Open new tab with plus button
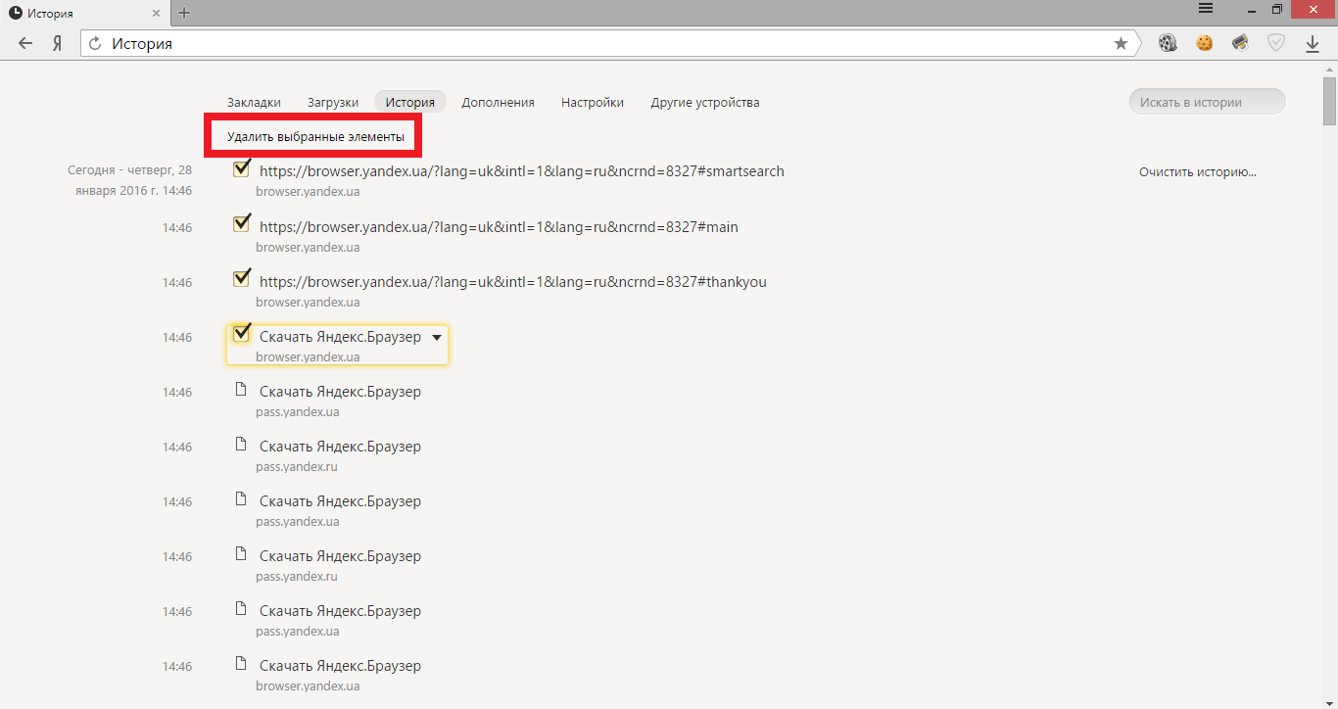Image resolution: width=1338 pixels, height=709 pixels. [x=184, y=13]
